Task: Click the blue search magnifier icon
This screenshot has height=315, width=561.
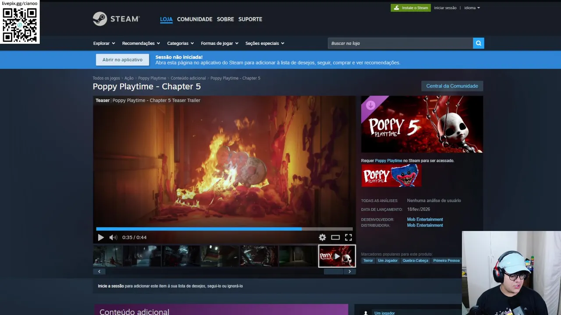Action: tap(479, 43)
